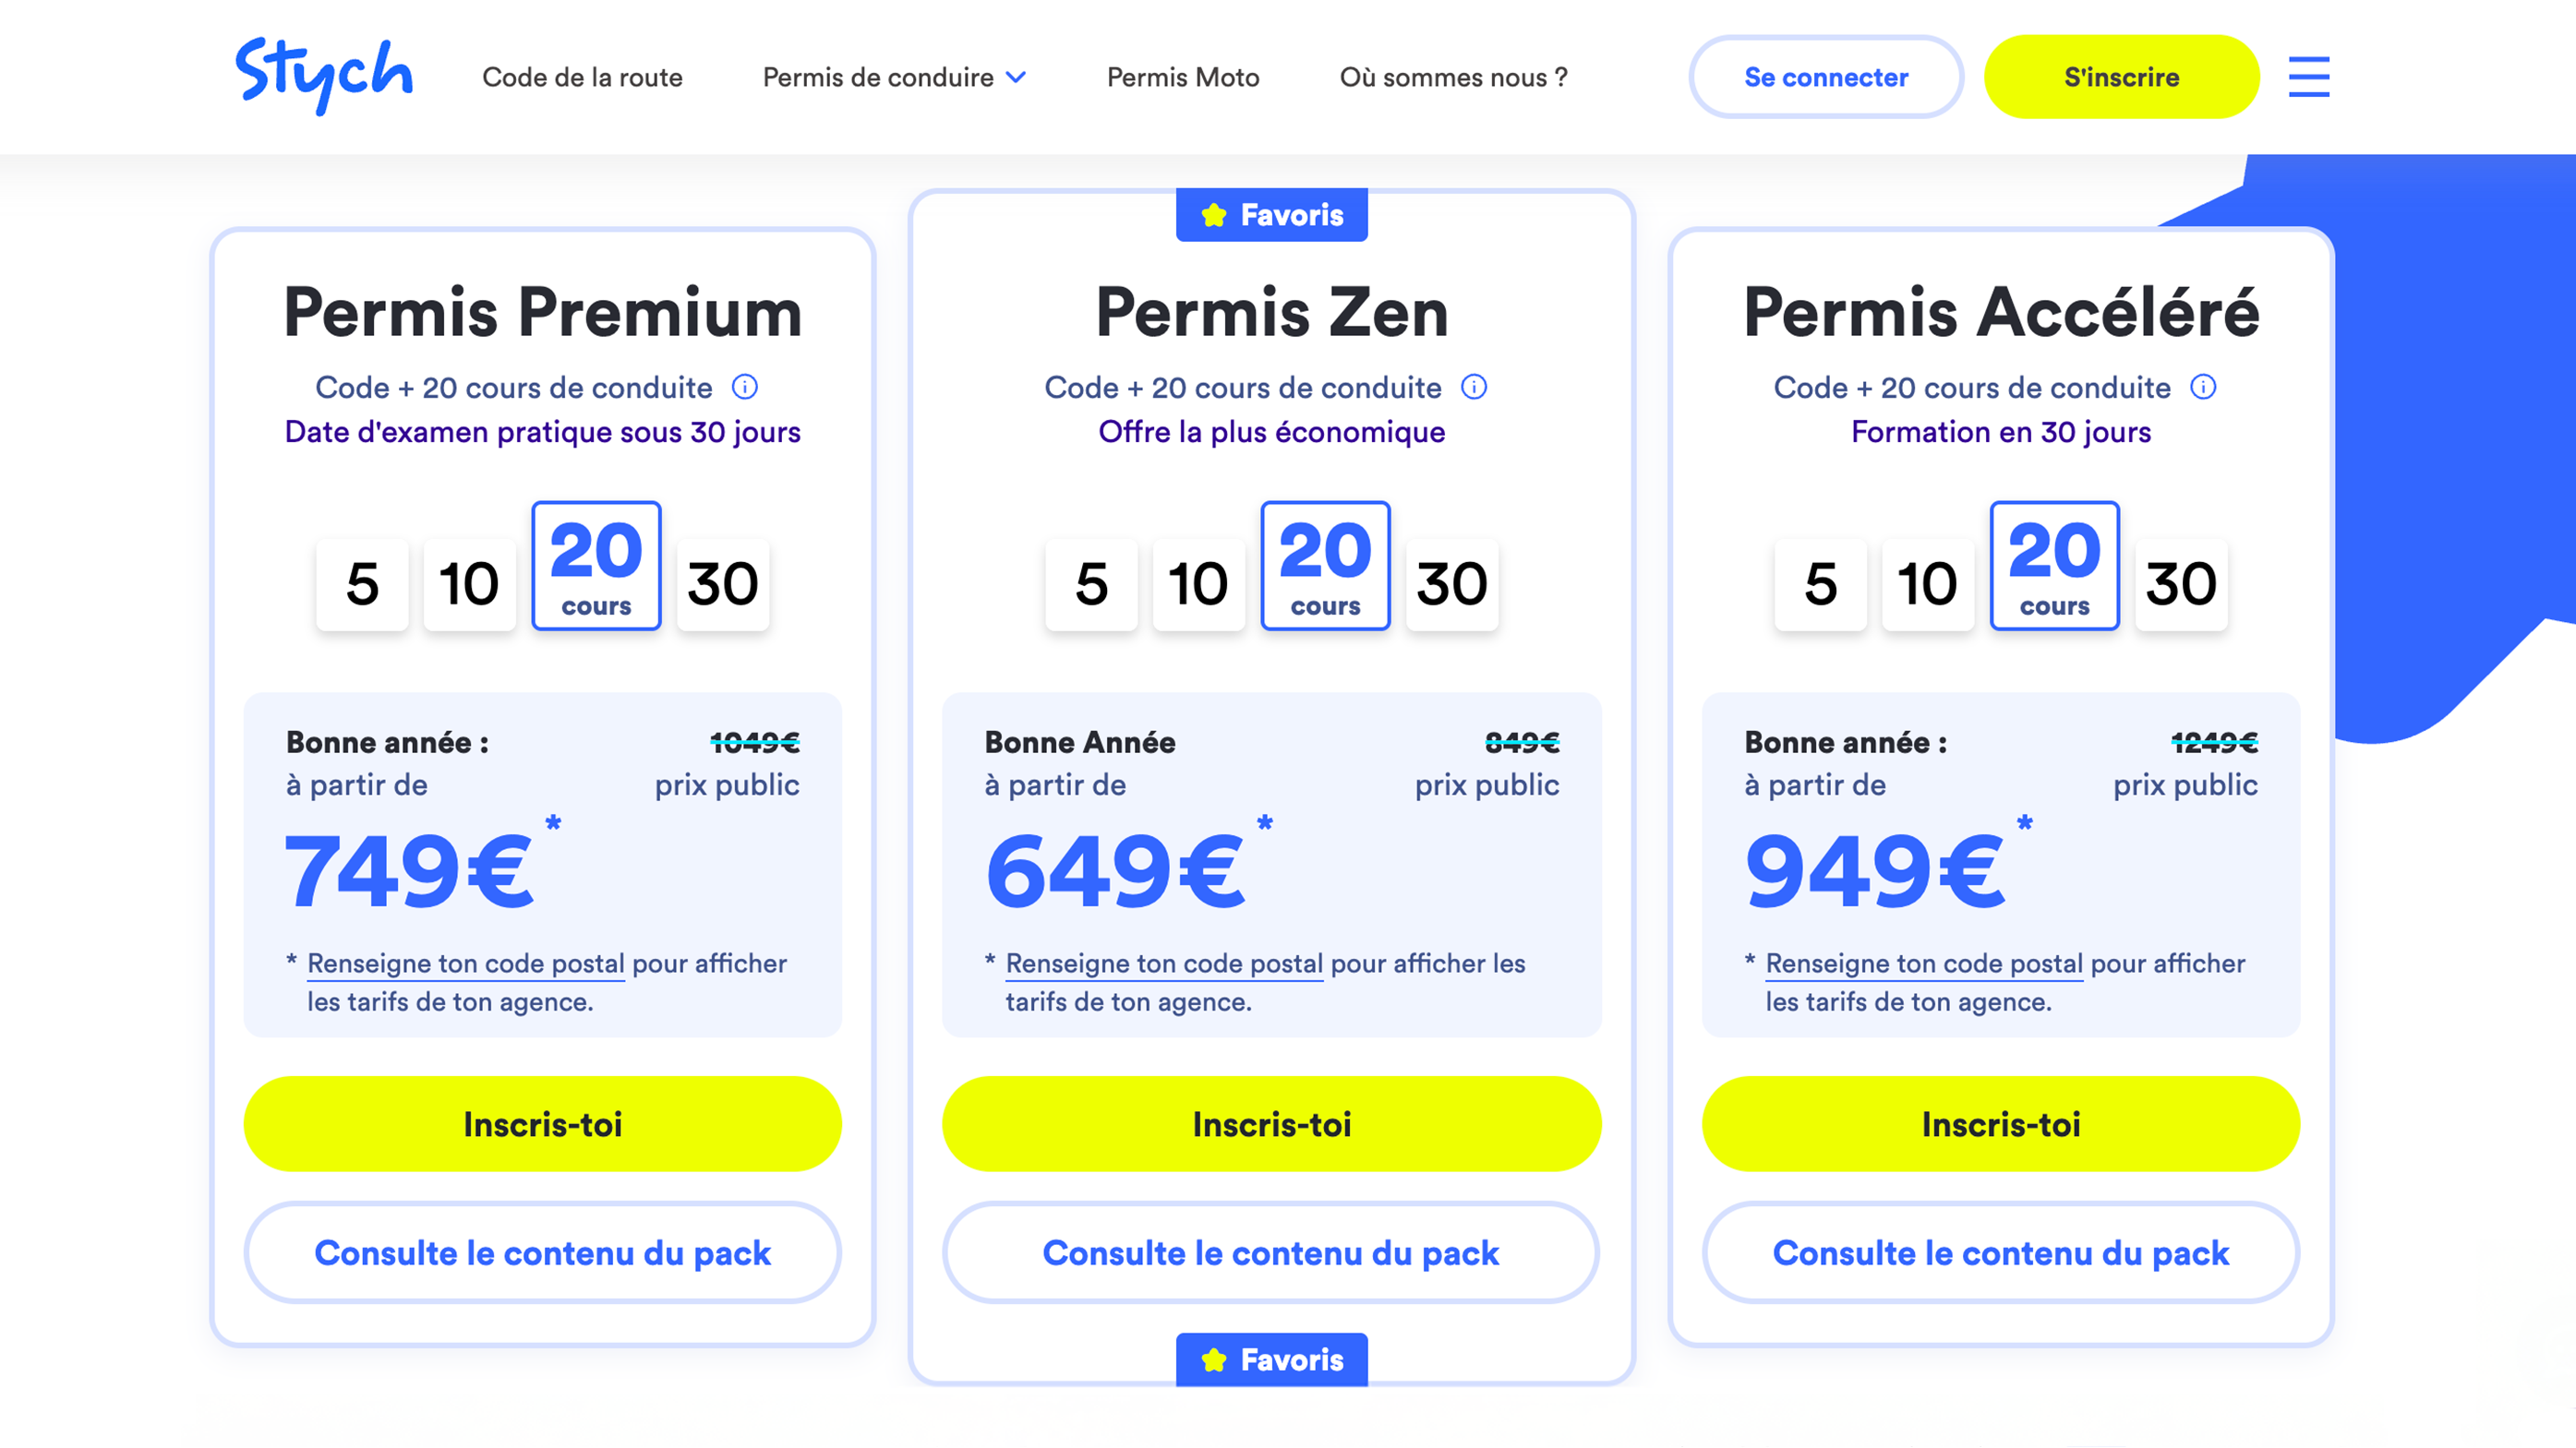The height and width of the screenshot is (1448, 2576).
Task: Click the Stych logo
Action: 323,73
